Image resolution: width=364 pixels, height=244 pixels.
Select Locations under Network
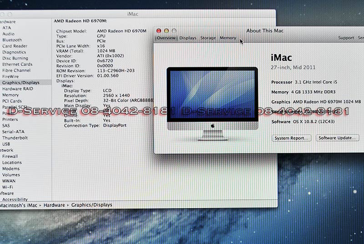[12, 163]
